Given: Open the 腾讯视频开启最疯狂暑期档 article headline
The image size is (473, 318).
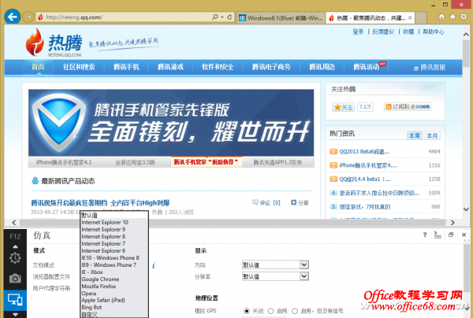Looking at the screenshot, I should (100, 202).
